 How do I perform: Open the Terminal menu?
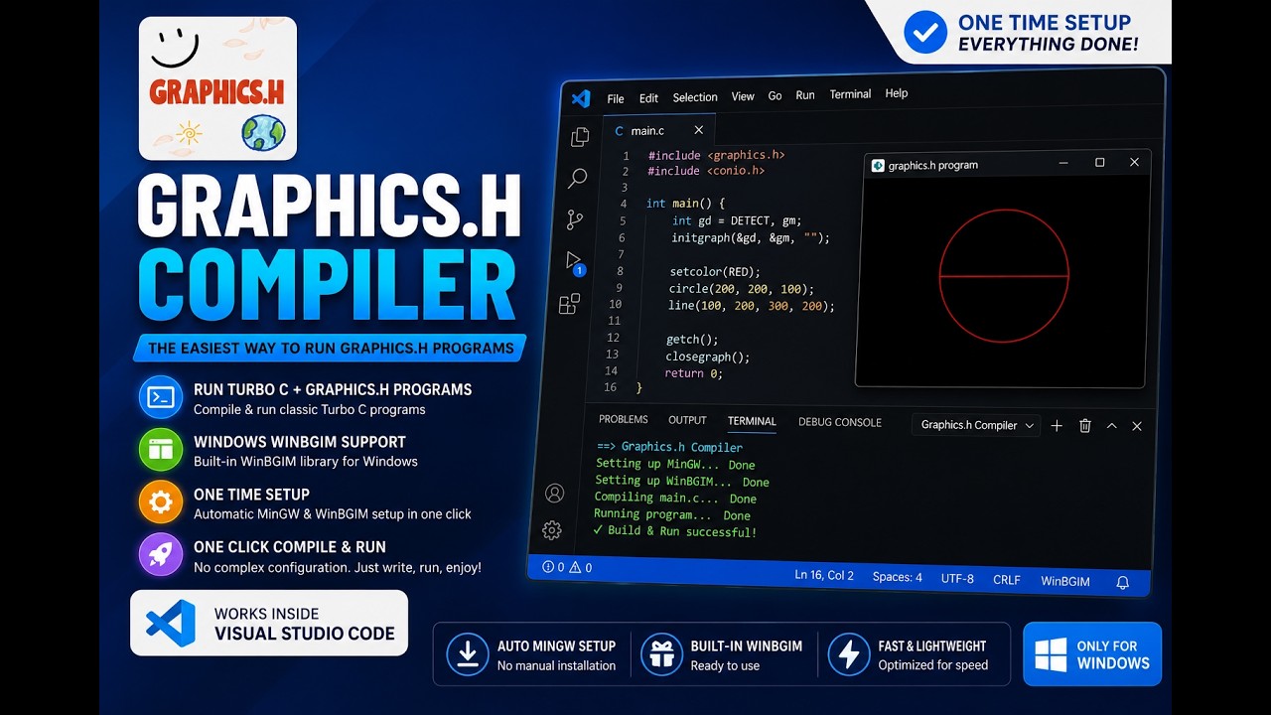click(x=850, y=94)
